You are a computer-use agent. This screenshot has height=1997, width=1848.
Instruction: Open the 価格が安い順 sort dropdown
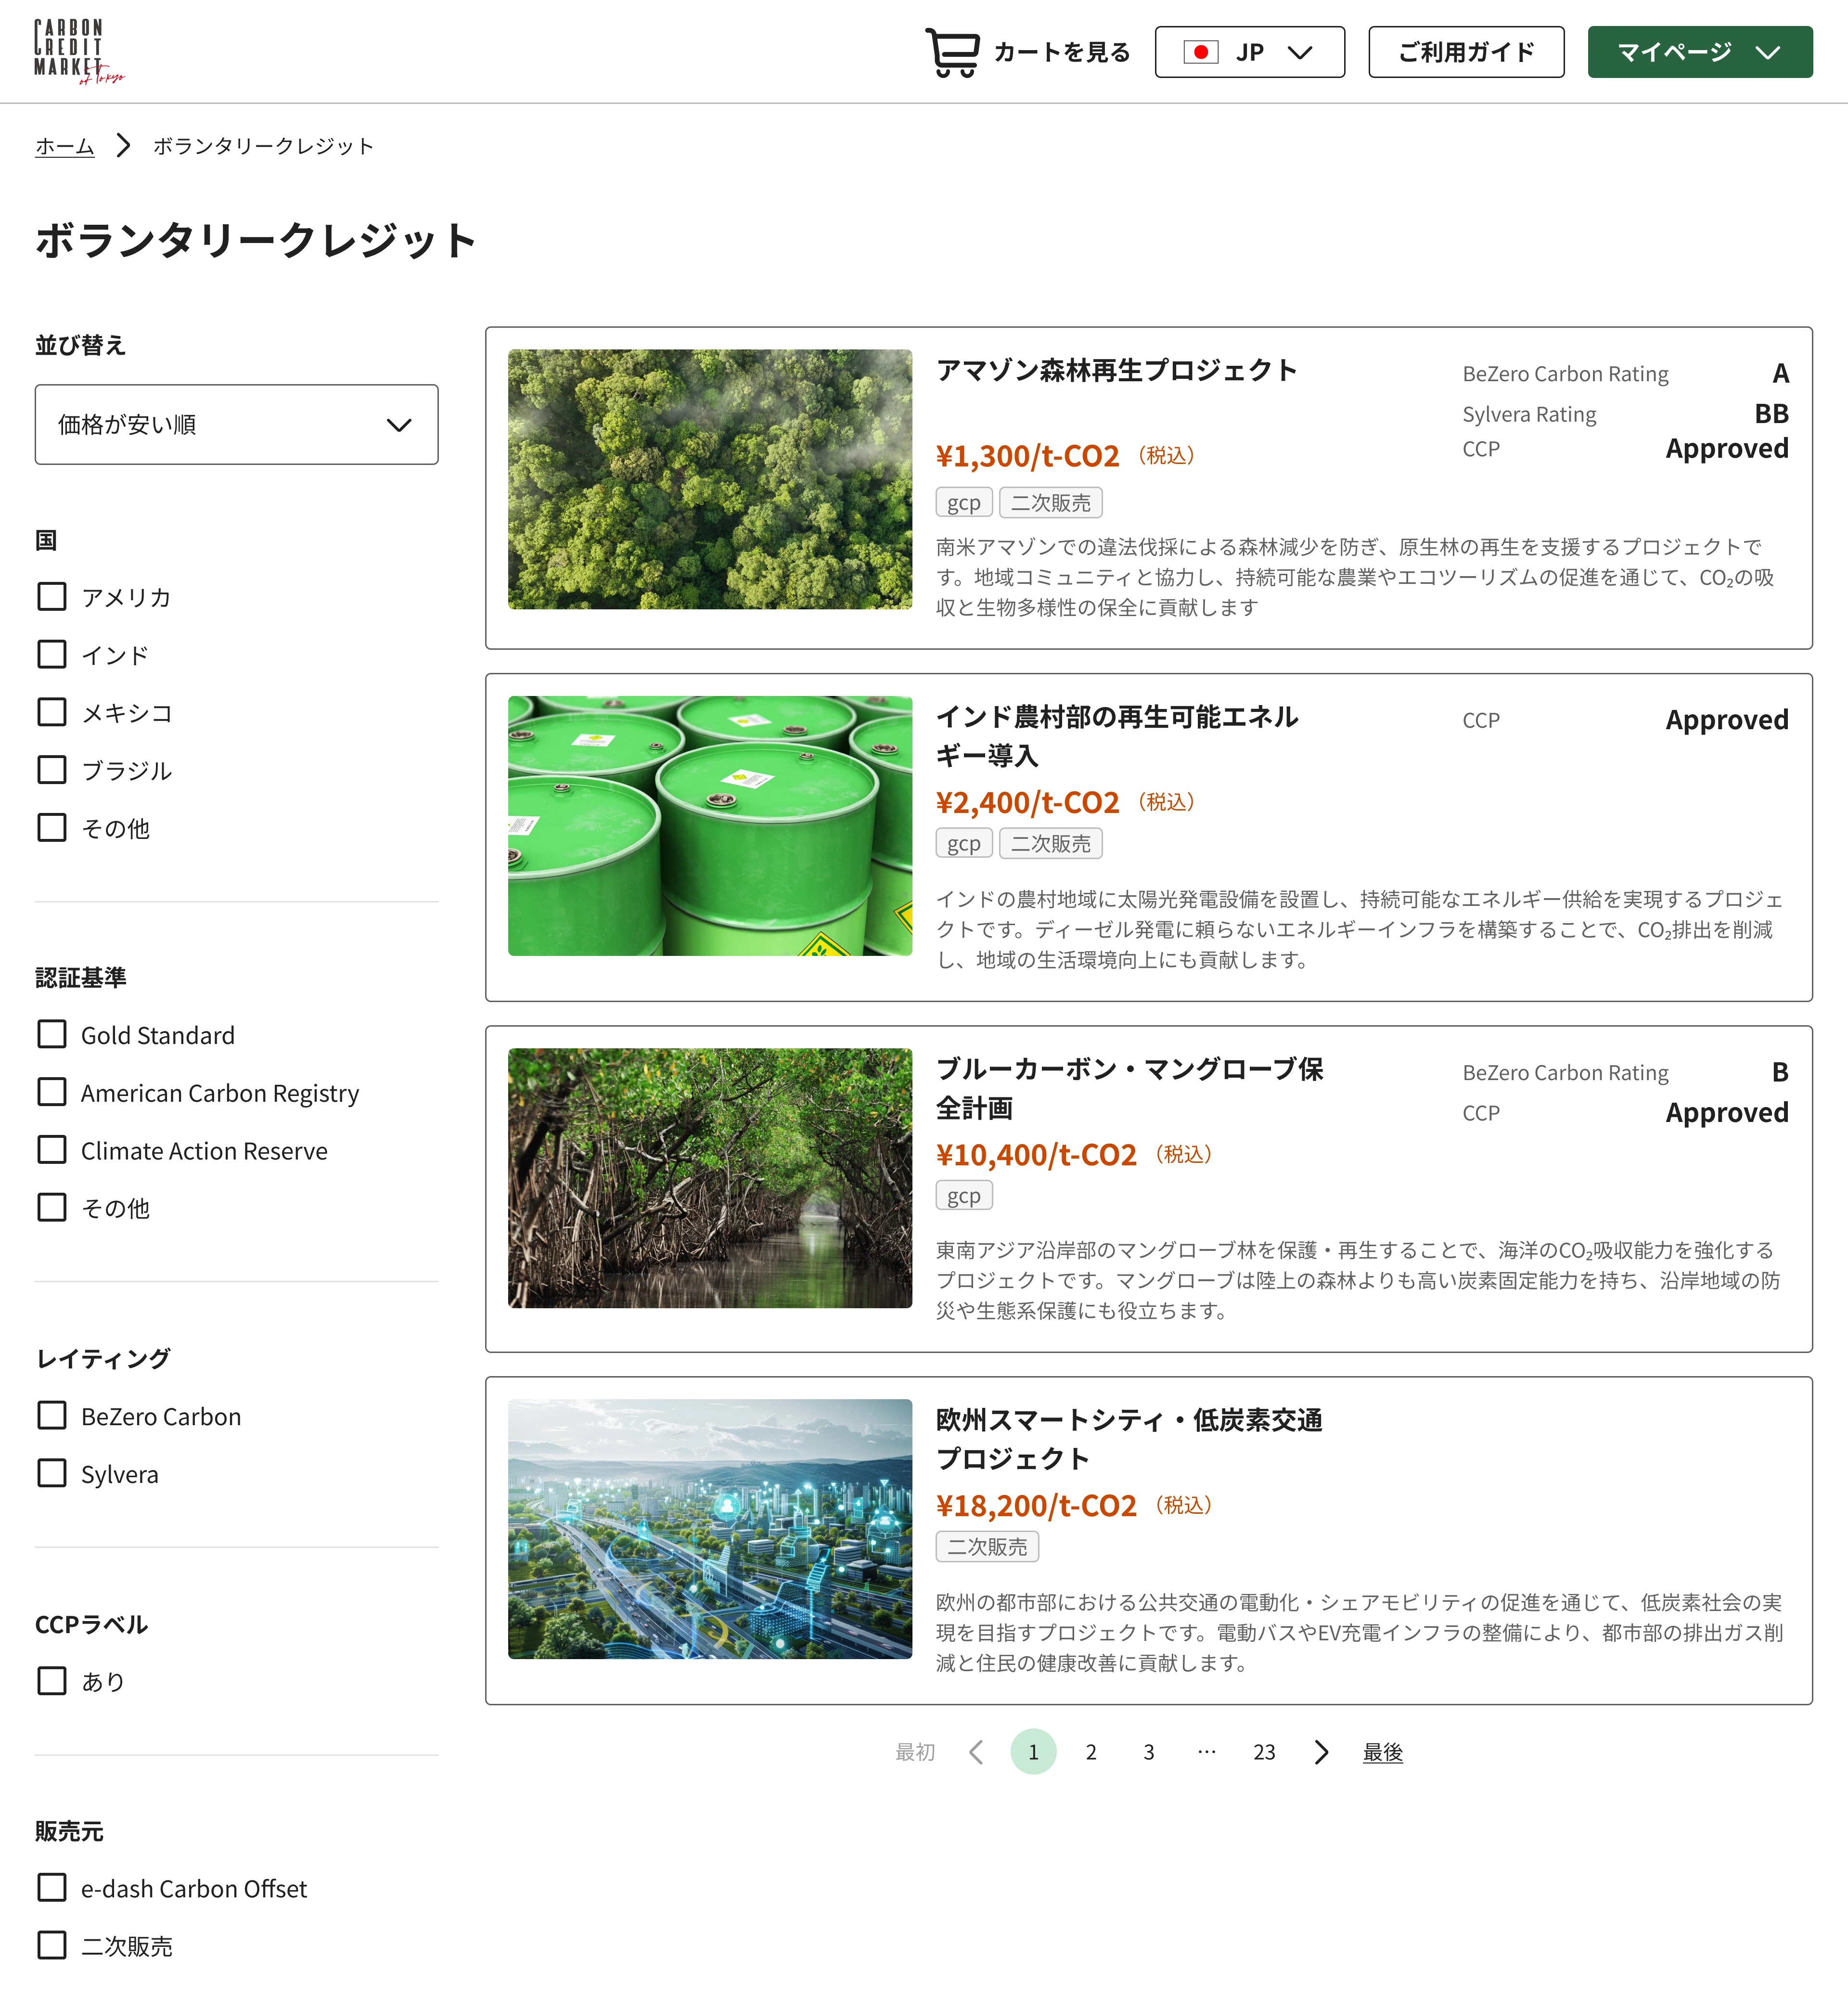tap(236, 424)
